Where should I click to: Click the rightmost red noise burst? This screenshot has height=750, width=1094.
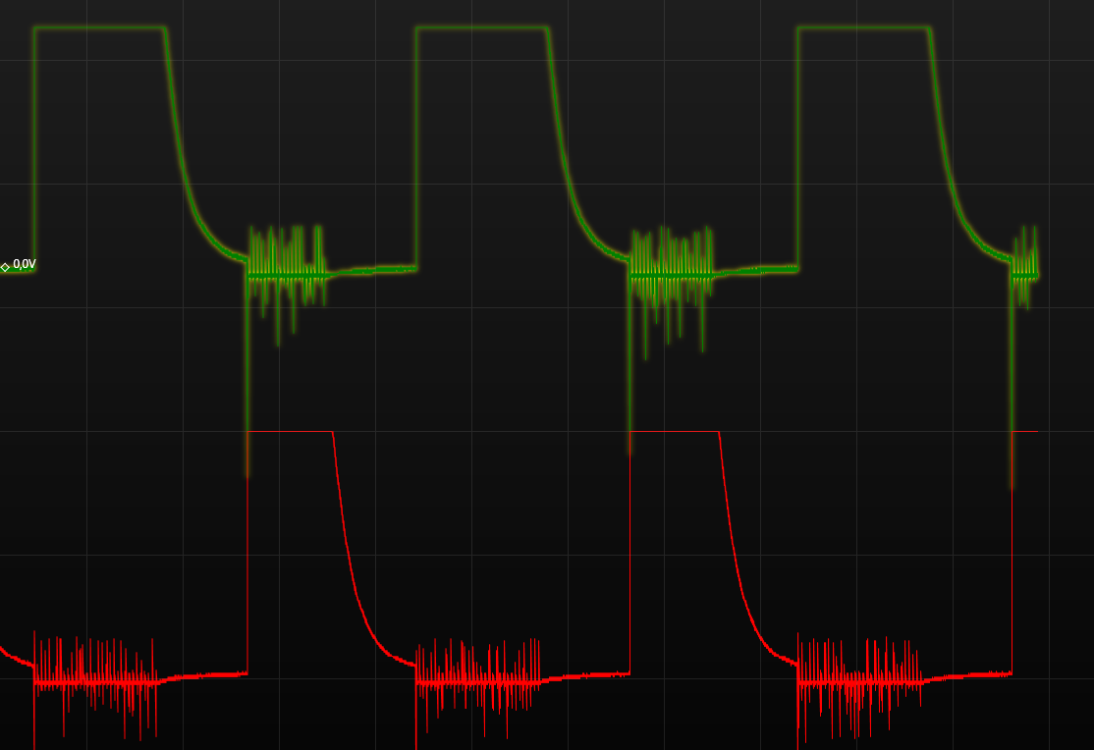(860, 677)
